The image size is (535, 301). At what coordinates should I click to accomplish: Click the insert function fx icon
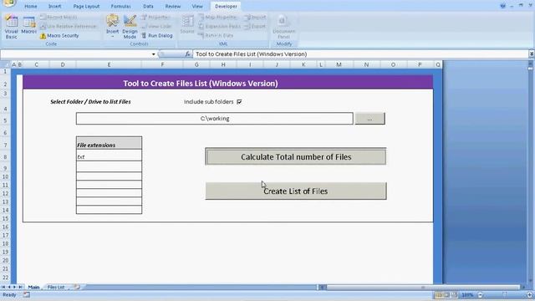pos(187,54)
